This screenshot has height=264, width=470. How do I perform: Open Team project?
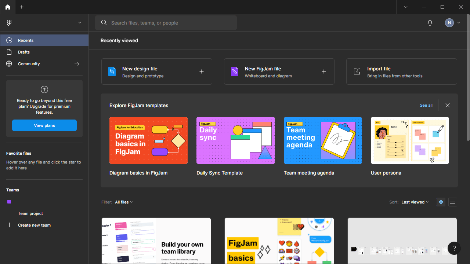30,213
